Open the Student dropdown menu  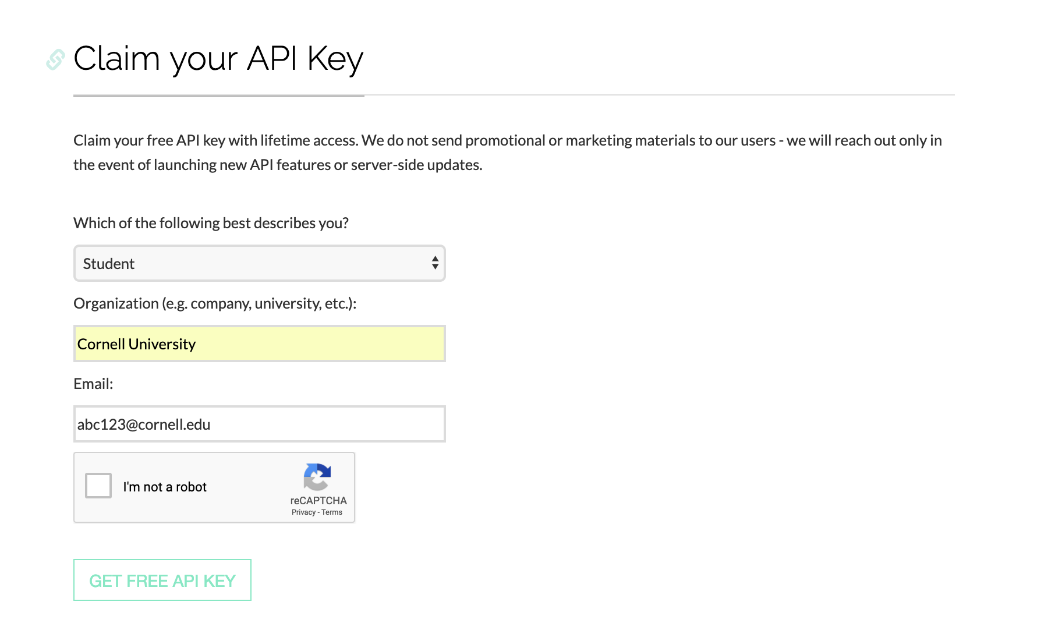click(259, 264)
